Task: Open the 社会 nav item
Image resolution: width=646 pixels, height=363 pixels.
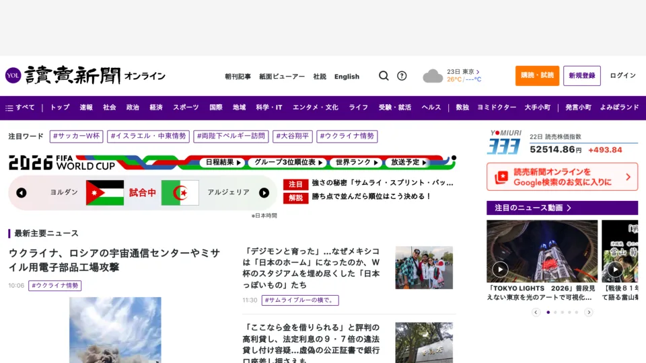Action: pos(110,108)
